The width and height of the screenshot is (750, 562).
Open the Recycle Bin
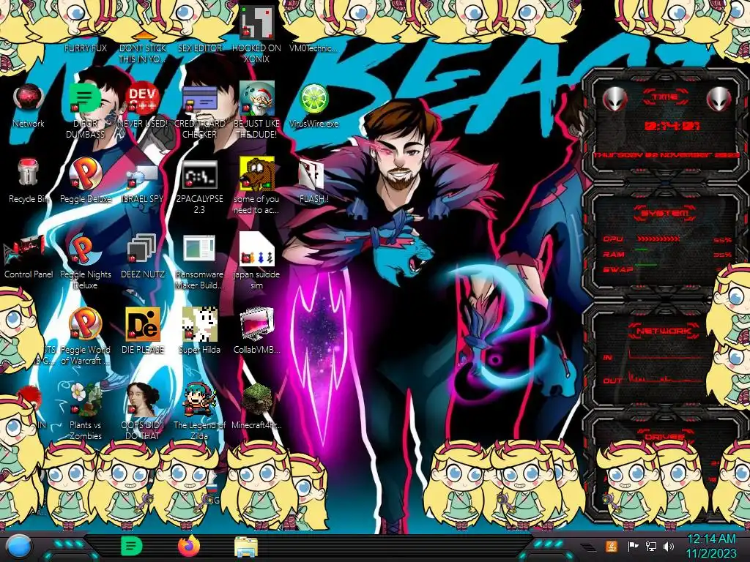[x=29, y=173]
